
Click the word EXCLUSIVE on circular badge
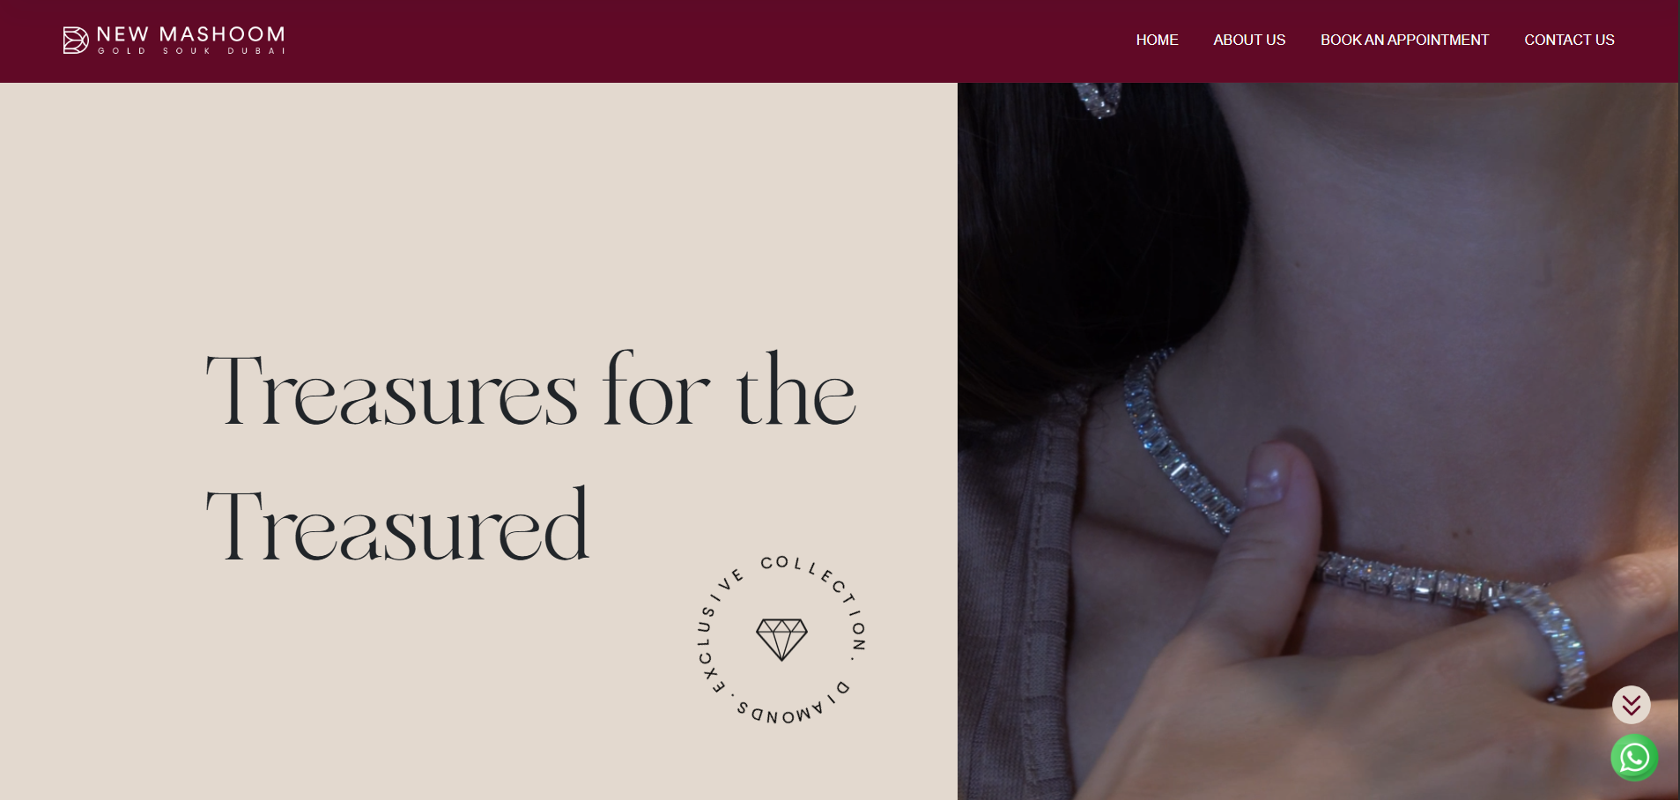pos(718,632)
